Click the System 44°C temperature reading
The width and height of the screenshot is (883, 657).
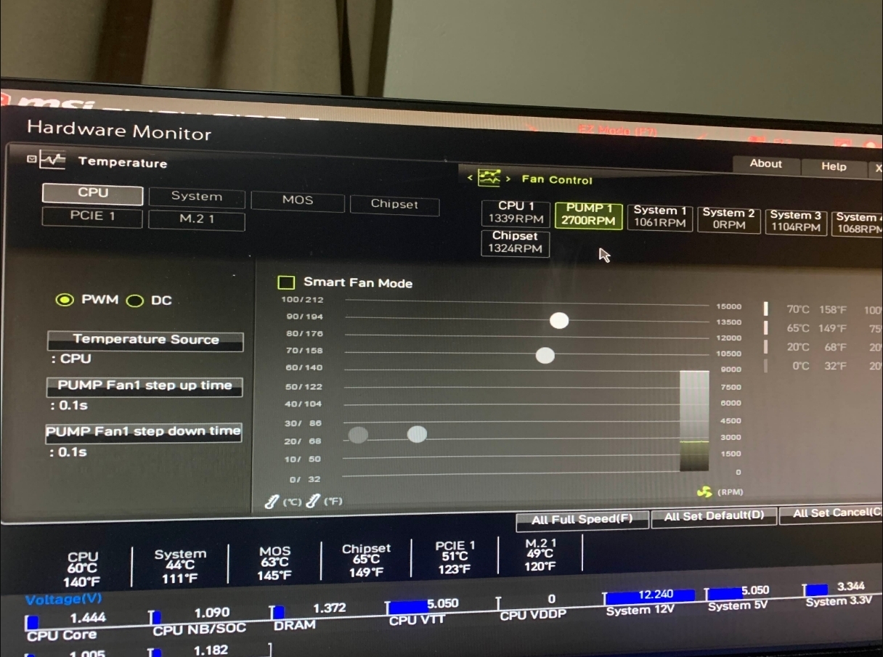pyautogui.click(x=180, y=566)
